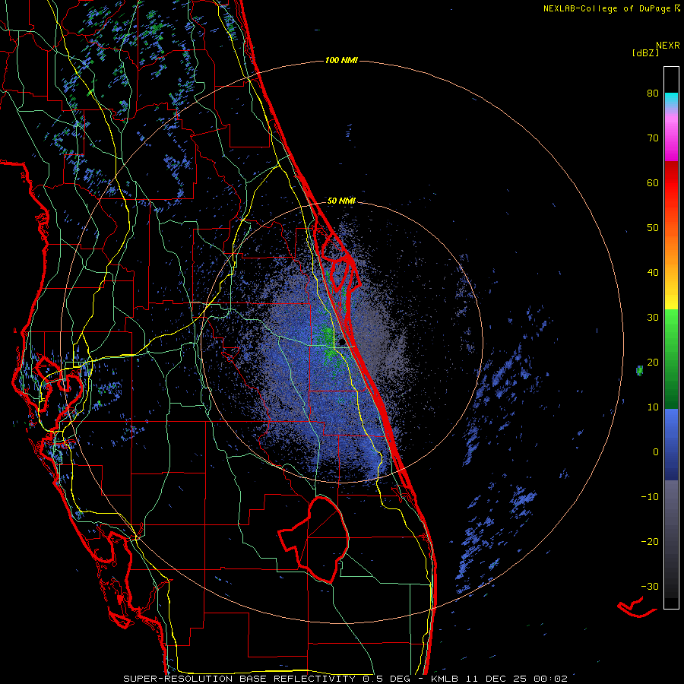
Task: Click the -10 value on dBZ scale
Action: pos(650,497)
